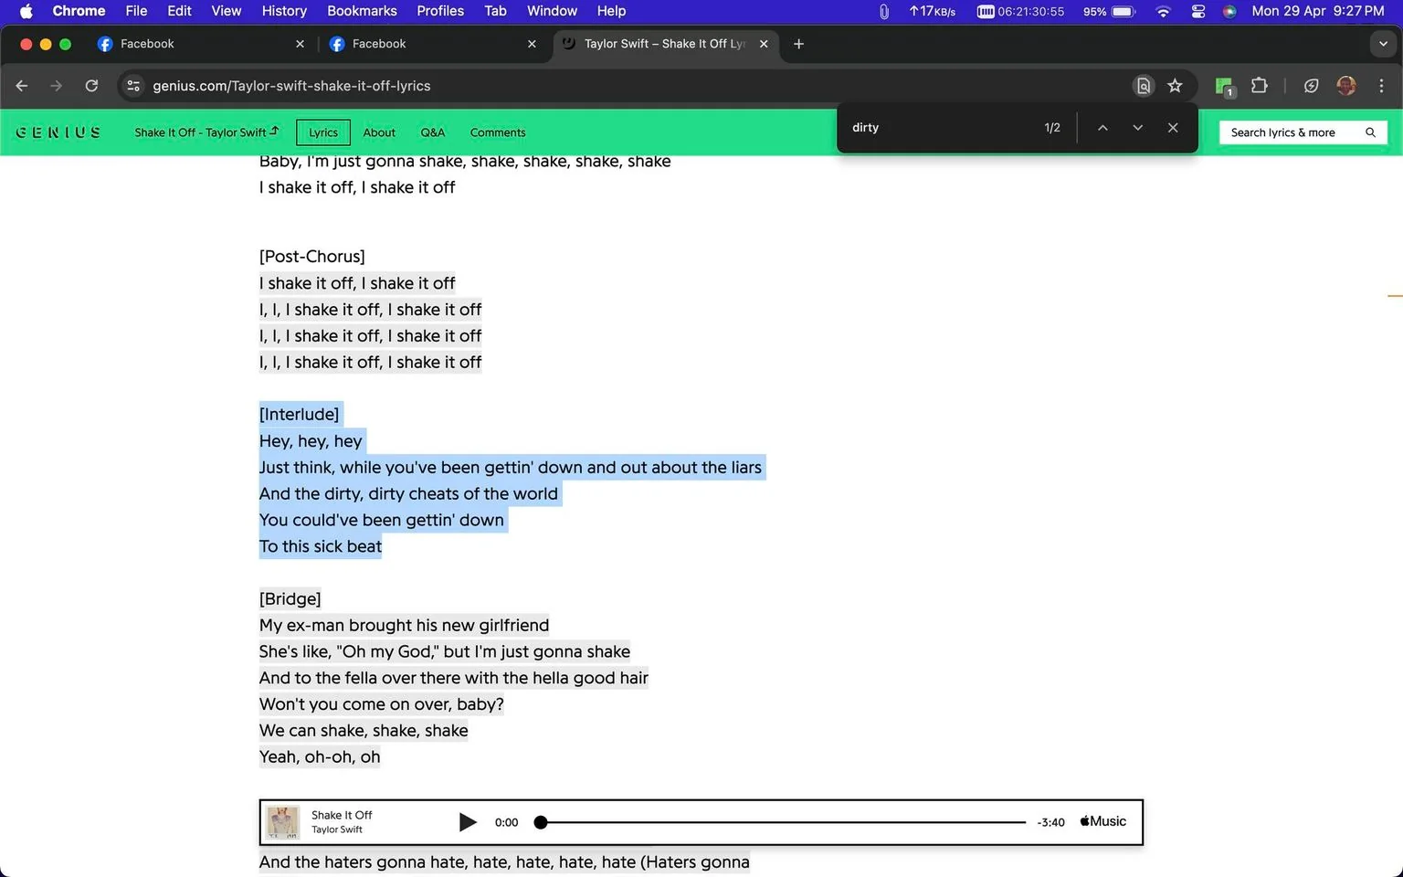1403x877 pixels.
Task: Open the View menu
Action: click(x=226, y=11)
